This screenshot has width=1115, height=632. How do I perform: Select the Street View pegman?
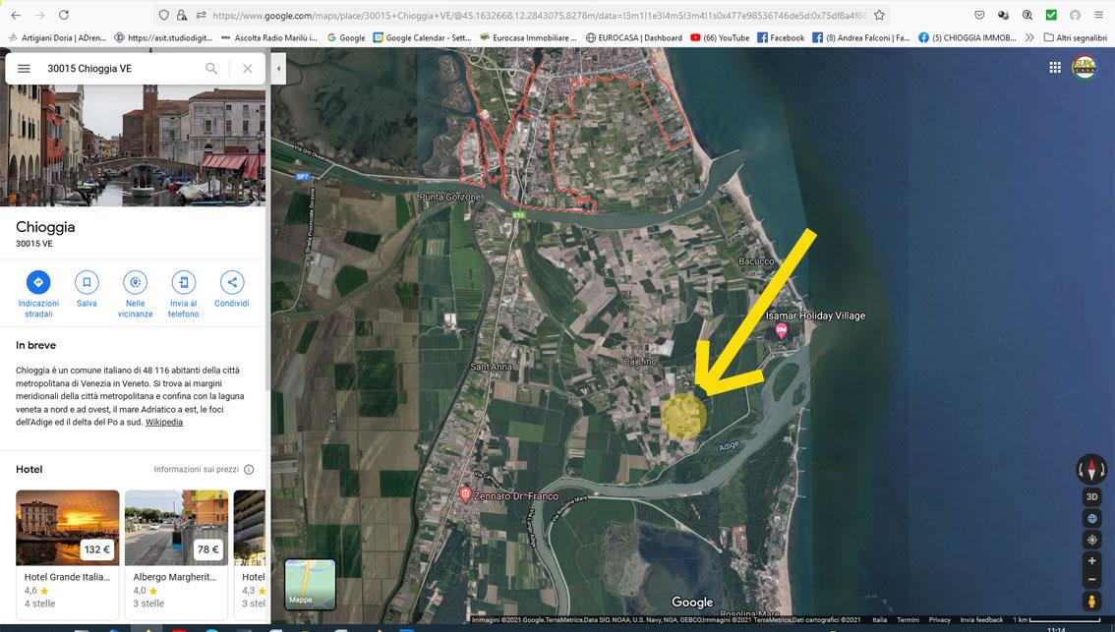tap(1091, 602)
